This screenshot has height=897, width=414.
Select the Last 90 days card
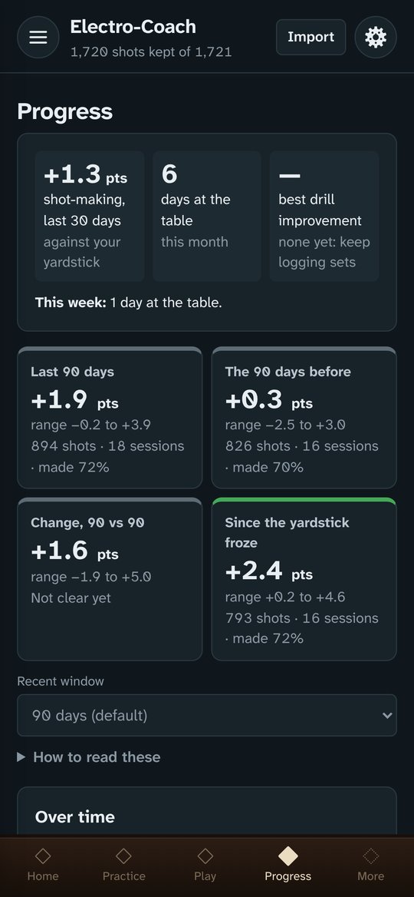tap(110, 418)
